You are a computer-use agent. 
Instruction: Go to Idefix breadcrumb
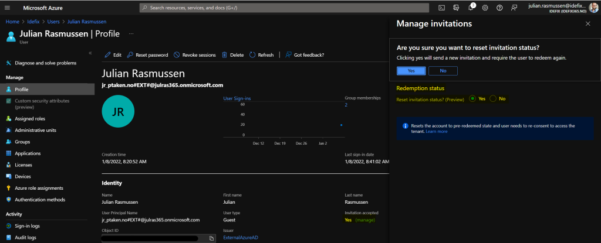34,22
